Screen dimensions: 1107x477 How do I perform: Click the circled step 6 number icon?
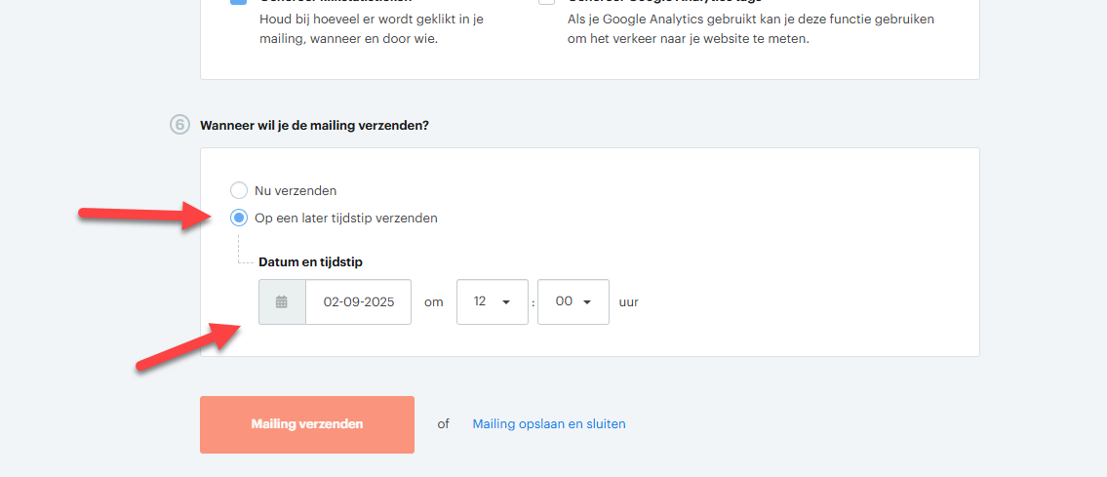pos(180,125)
